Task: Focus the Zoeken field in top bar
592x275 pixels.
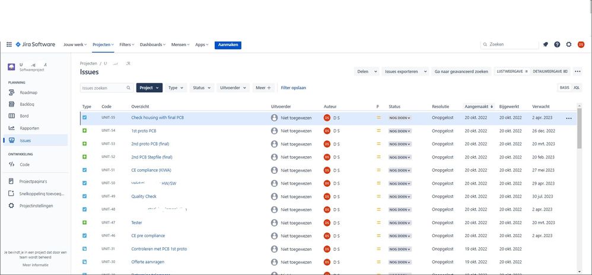Action: (x=510, y=44)
